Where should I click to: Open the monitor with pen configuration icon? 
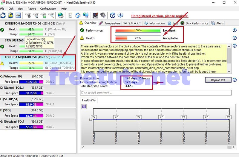pos(95,16)
